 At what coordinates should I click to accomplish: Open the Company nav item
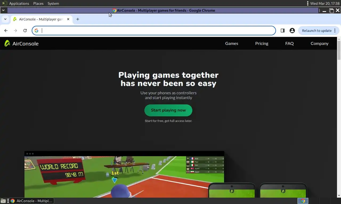pyautogui.click(x=319, y=44)
